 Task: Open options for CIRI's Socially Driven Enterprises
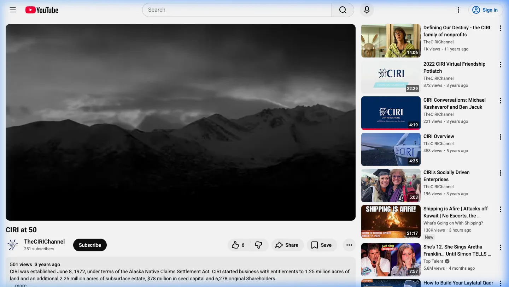point(500,173)
